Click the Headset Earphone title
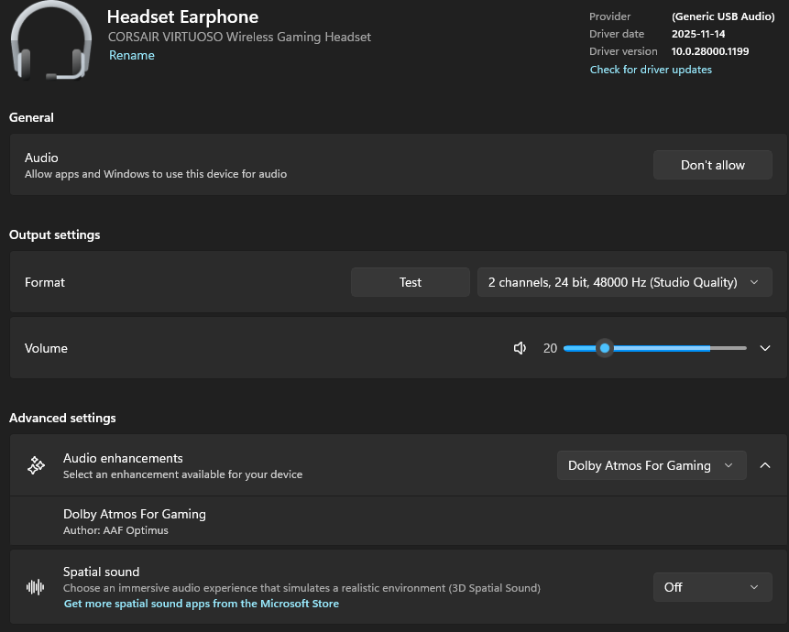This screenshot has height=632, width=789. point(182,16)
